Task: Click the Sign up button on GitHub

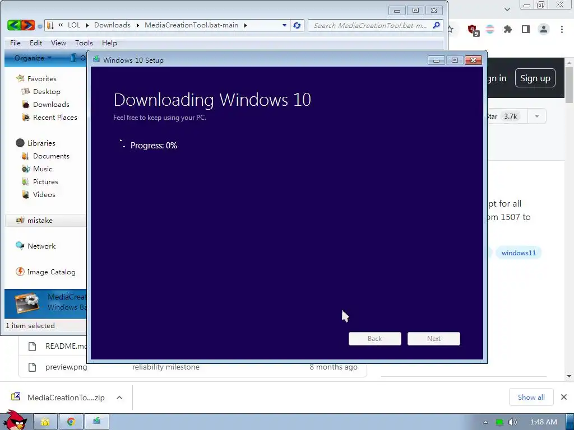Action: click(535, 78)
